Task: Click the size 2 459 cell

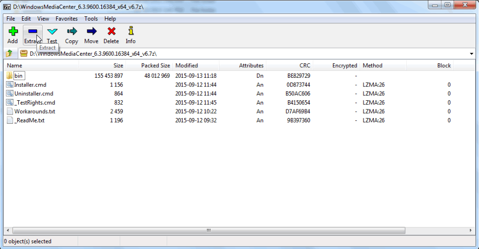Action: pyautogui.click(x=117, y=111)
